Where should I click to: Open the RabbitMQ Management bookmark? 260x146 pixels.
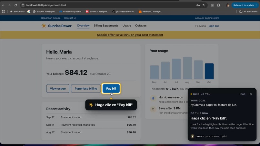[150, 11]
